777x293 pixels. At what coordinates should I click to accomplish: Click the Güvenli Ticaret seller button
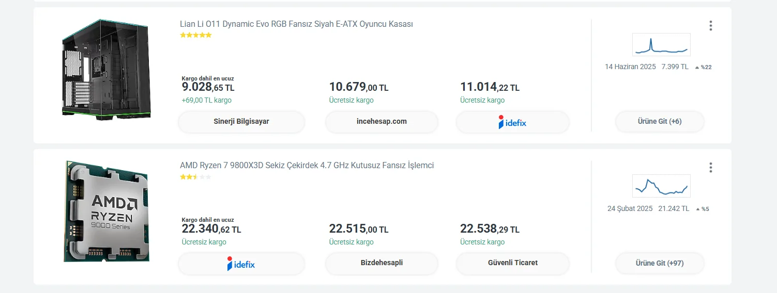(x=512, y=263)
